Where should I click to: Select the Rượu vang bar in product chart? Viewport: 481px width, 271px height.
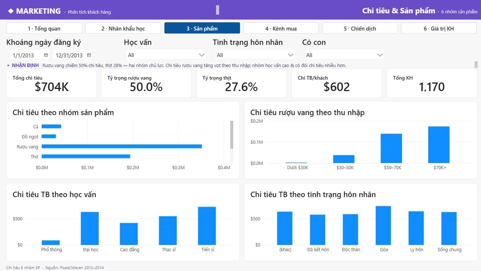click(x=121, y=147)
